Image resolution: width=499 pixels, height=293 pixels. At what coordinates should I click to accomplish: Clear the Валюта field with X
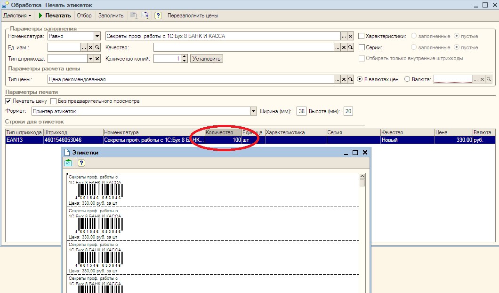point(482,79)
